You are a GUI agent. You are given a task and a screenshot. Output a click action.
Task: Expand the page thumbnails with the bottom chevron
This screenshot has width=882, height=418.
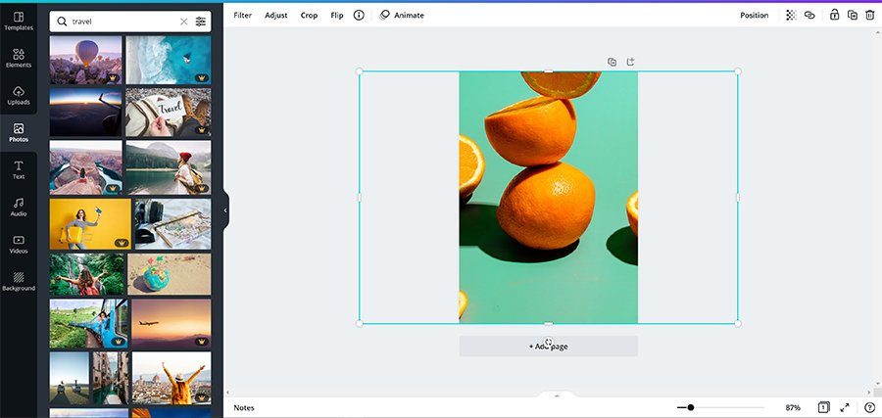pyautogui.click(x=557, y=395)
